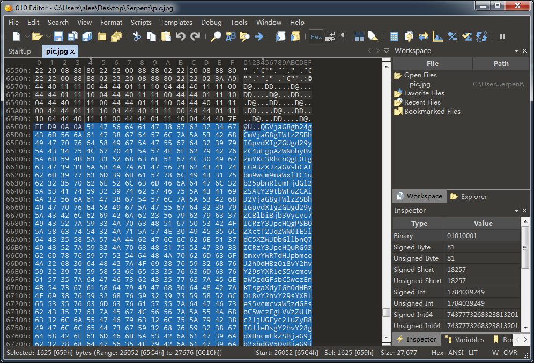
Task: Click the Inspector list vertical scrollbar thumb
Action: coord(525,247)
